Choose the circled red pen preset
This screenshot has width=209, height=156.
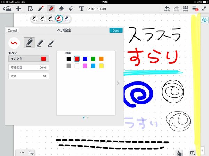59,19
